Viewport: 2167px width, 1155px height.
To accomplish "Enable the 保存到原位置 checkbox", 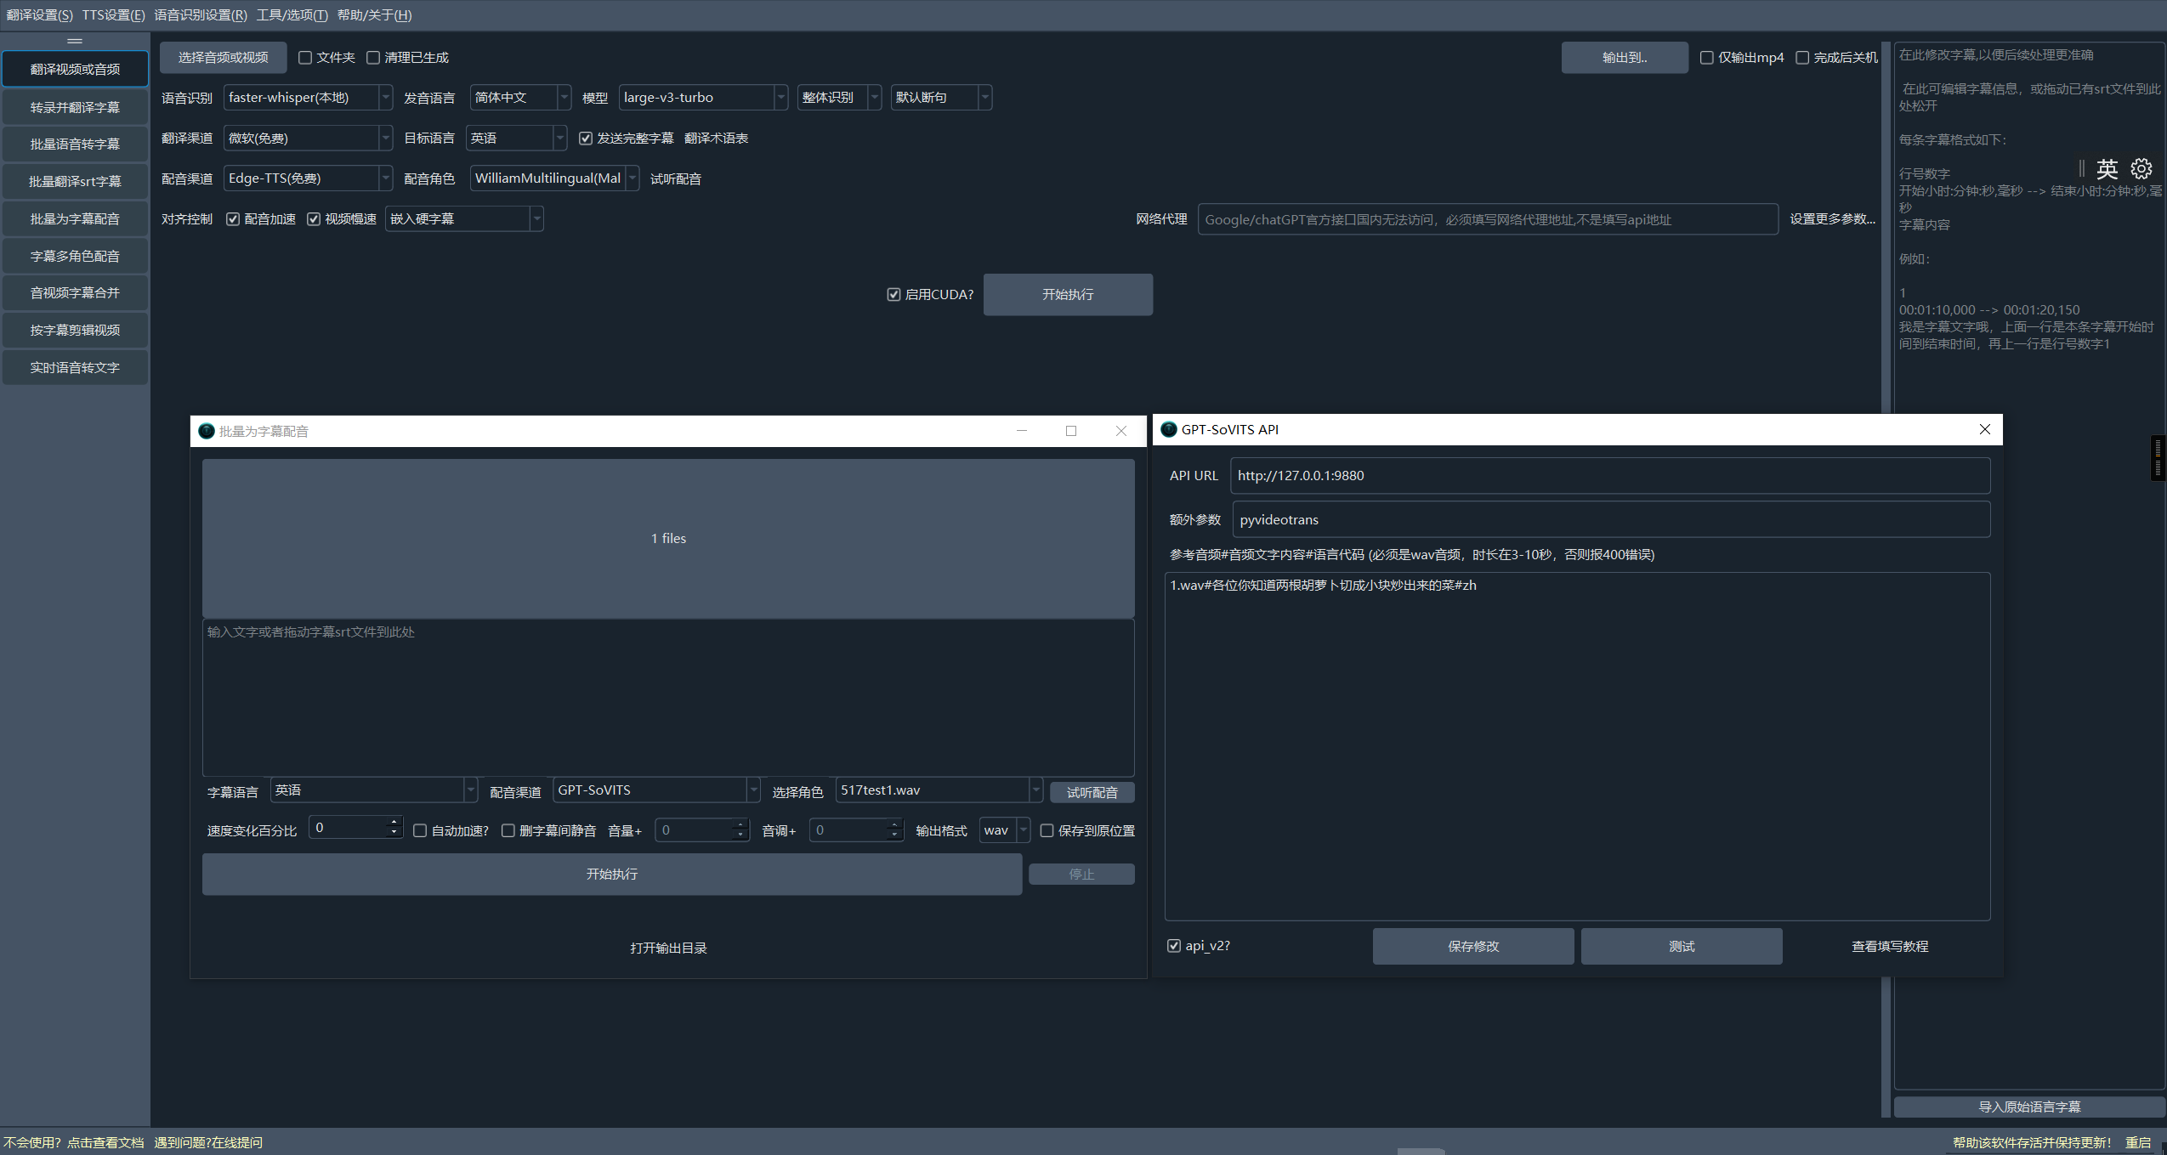I will [1047, 830].
